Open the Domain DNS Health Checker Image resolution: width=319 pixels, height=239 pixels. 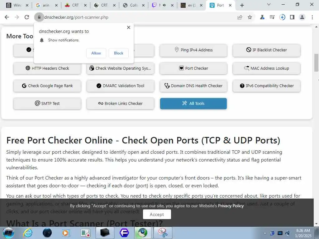point(193,86)
